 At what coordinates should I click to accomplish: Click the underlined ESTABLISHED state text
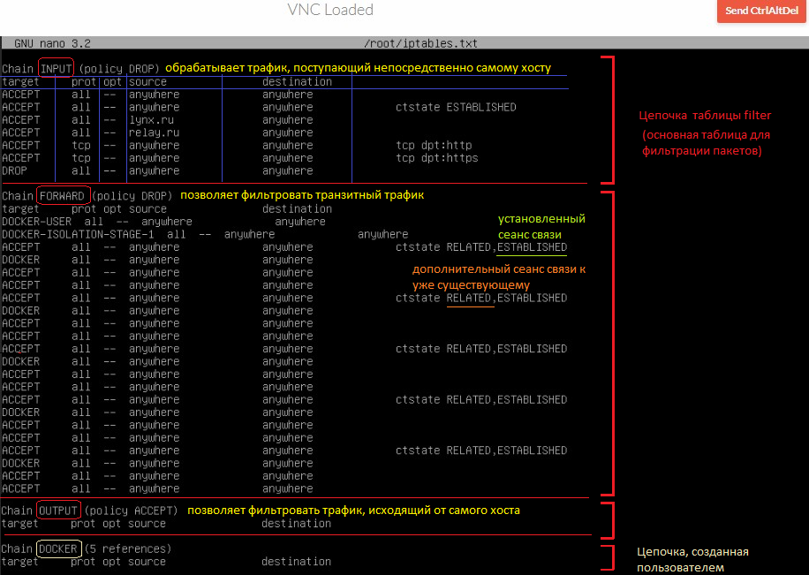click(x=532, y=247)
